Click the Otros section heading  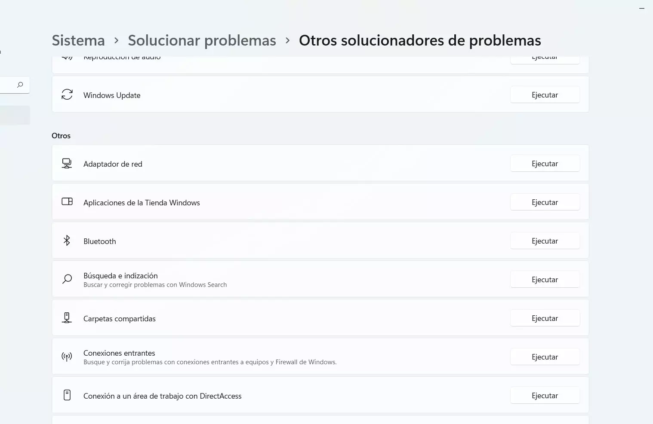click(61, 136)
